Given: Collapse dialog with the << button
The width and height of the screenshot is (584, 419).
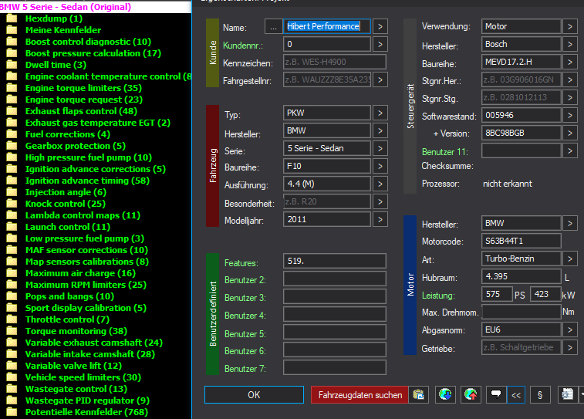Looking at the screenshot, I should click(x=516, y=395).
